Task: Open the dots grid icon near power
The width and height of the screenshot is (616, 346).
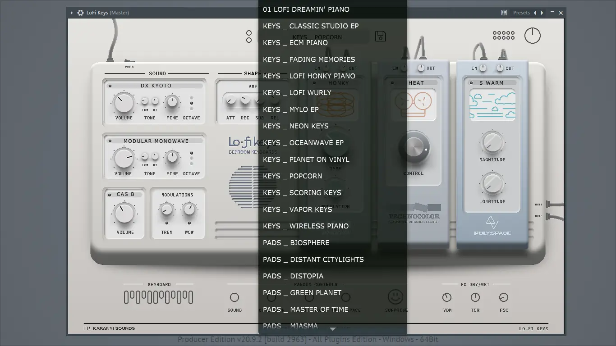Action: [504, 36]
